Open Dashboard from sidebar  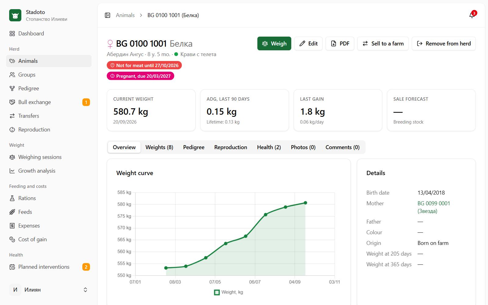click(x=49, y=34)
